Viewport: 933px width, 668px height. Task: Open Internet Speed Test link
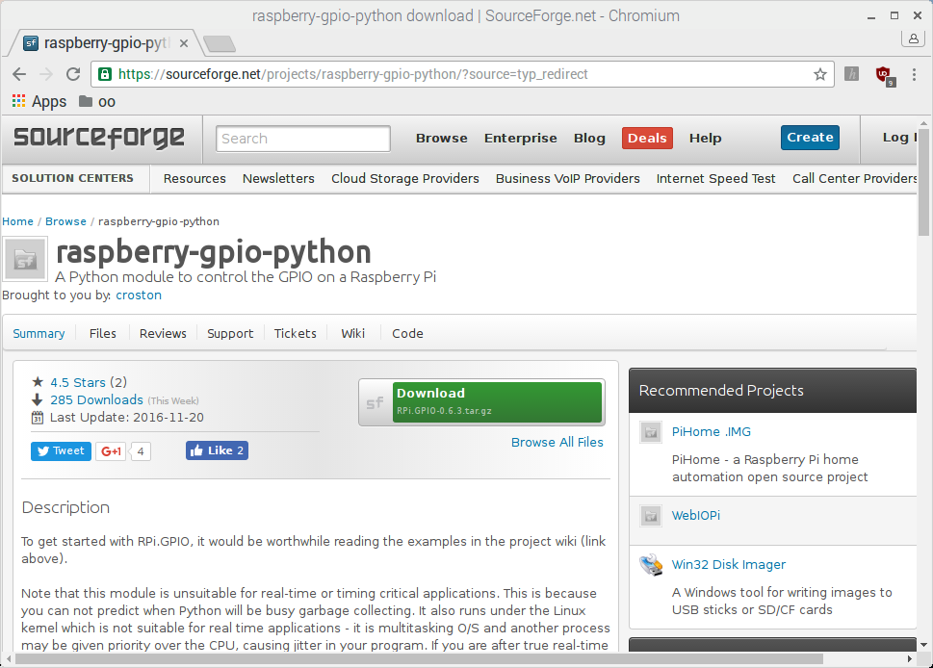pos(715,178)
